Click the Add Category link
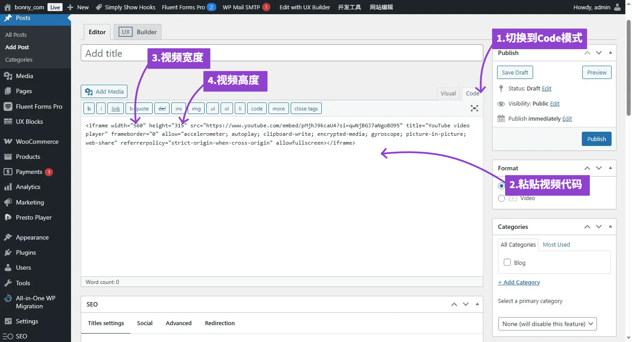Image resolution: width=632 pixels, height=342 pixels. click(519, 282)
